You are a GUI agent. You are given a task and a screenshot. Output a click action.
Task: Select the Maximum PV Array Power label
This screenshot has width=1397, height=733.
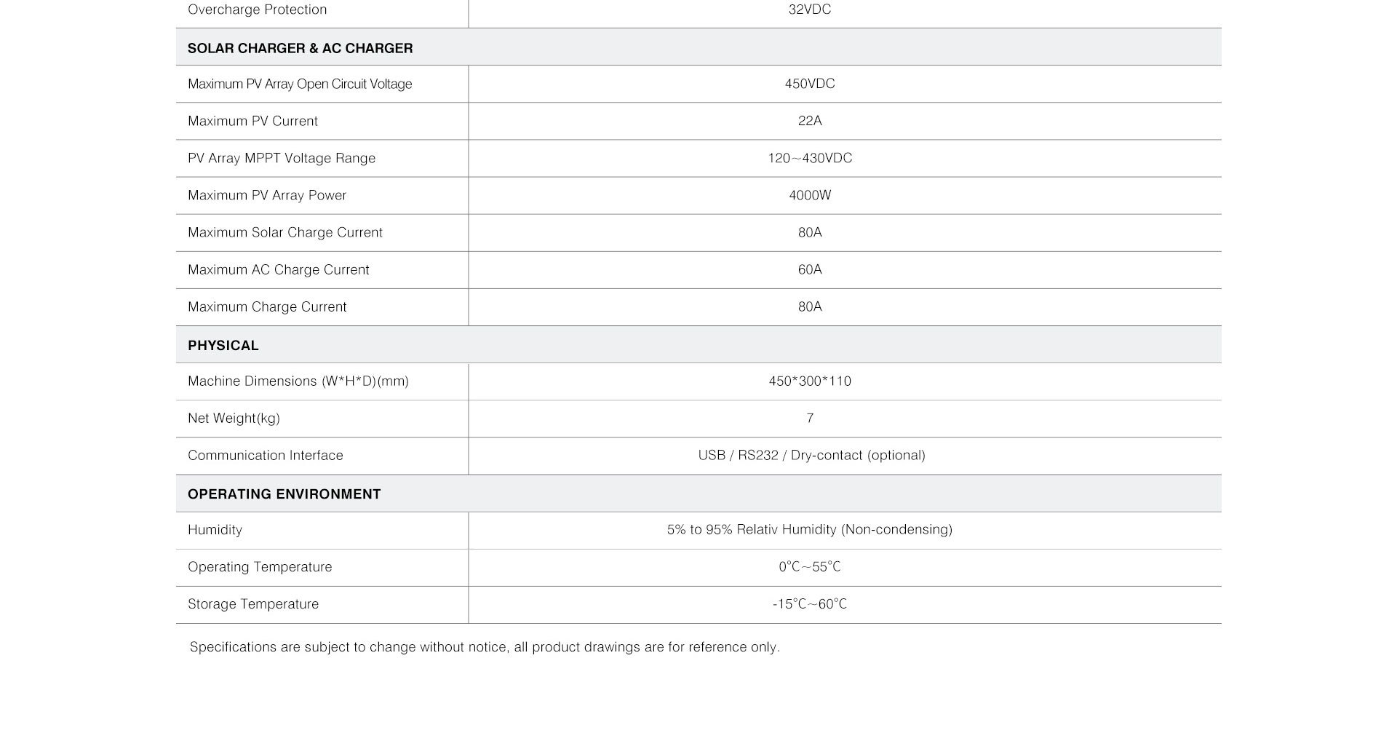pyautogui.click(x=267, y=195)
